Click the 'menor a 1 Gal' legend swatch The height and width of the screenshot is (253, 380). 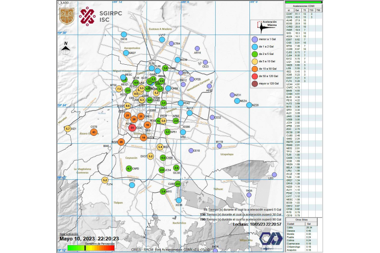tap(254, 39)
